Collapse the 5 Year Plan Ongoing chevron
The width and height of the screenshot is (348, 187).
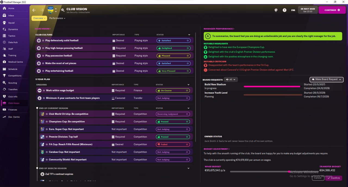coord(188,85)
